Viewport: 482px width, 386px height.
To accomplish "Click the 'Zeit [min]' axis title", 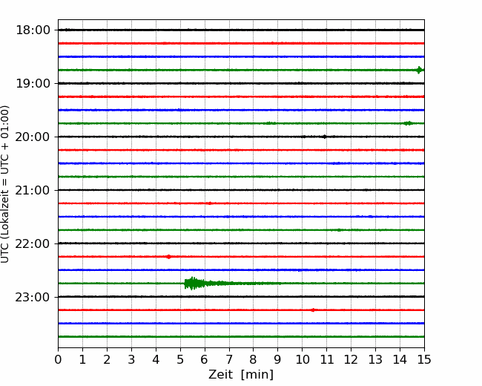I will 241,375.
